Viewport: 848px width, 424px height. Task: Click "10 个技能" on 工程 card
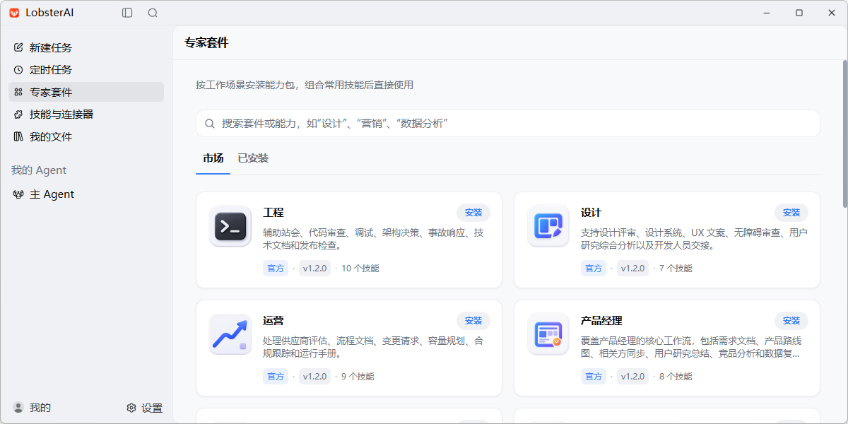pyautogui.click(x=360, y=269)
